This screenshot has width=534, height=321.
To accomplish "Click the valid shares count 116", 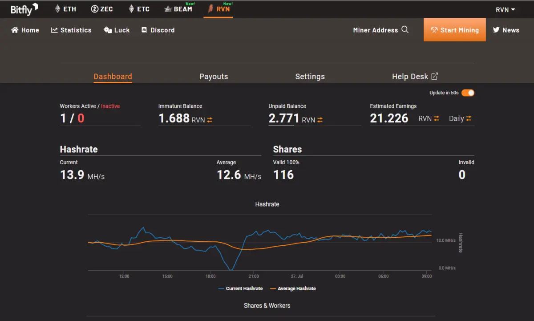I will pyautogui.click(x=283, y=175).
